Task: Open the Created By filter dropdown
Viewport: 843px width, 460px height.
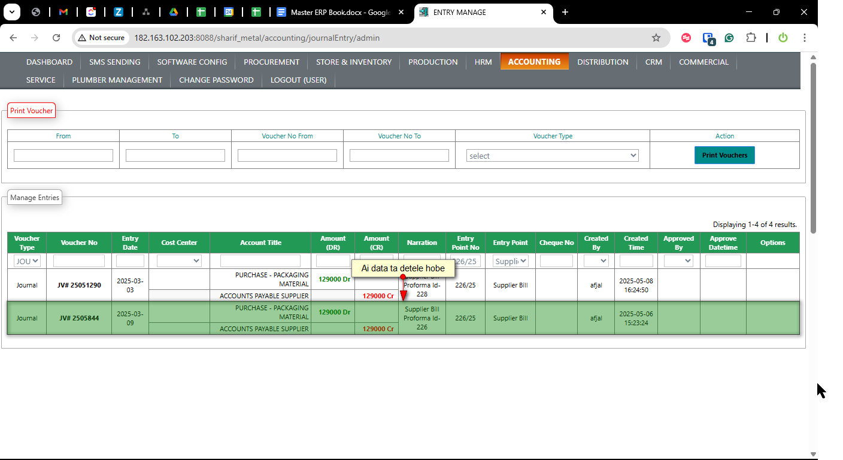Action: click(596, 261)
